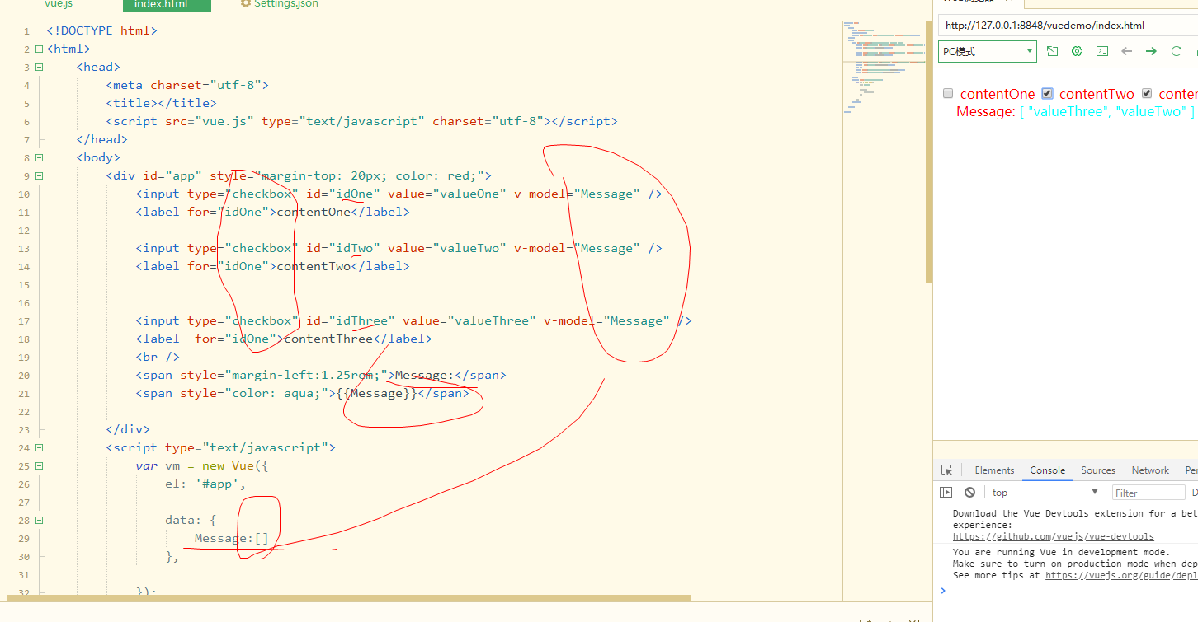Uncheck the third checkbox before contentThree
Screen dimensions: 1198x622
tap(1147, 93)
